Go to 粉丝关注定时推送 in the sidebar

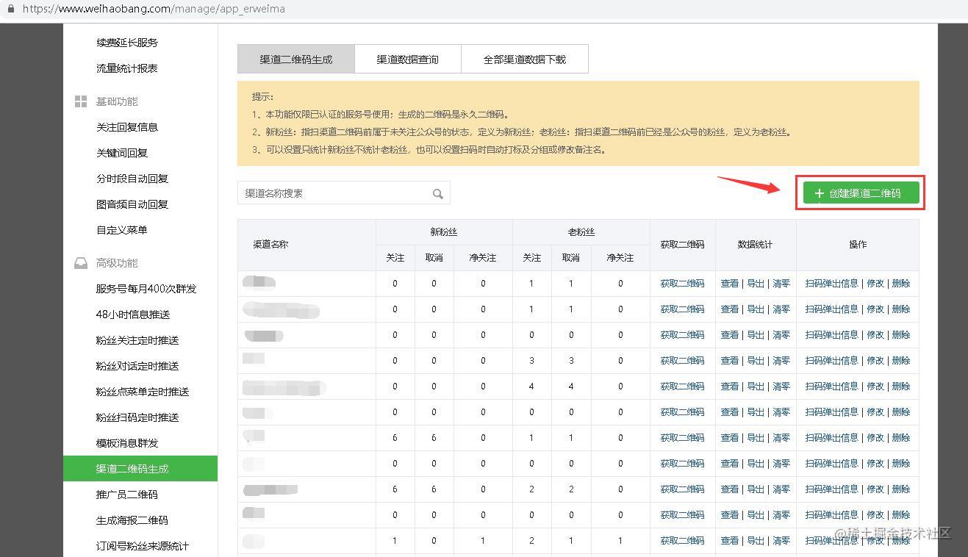tap(137, 340)
